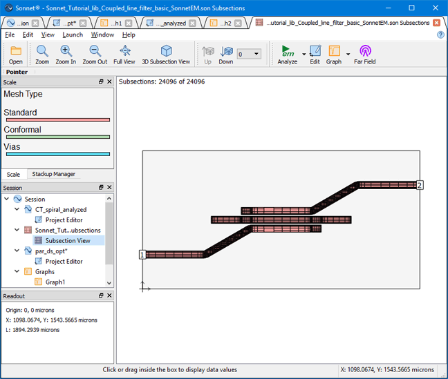Close the Session panel

pyautogui.click(x=109, y=187)
